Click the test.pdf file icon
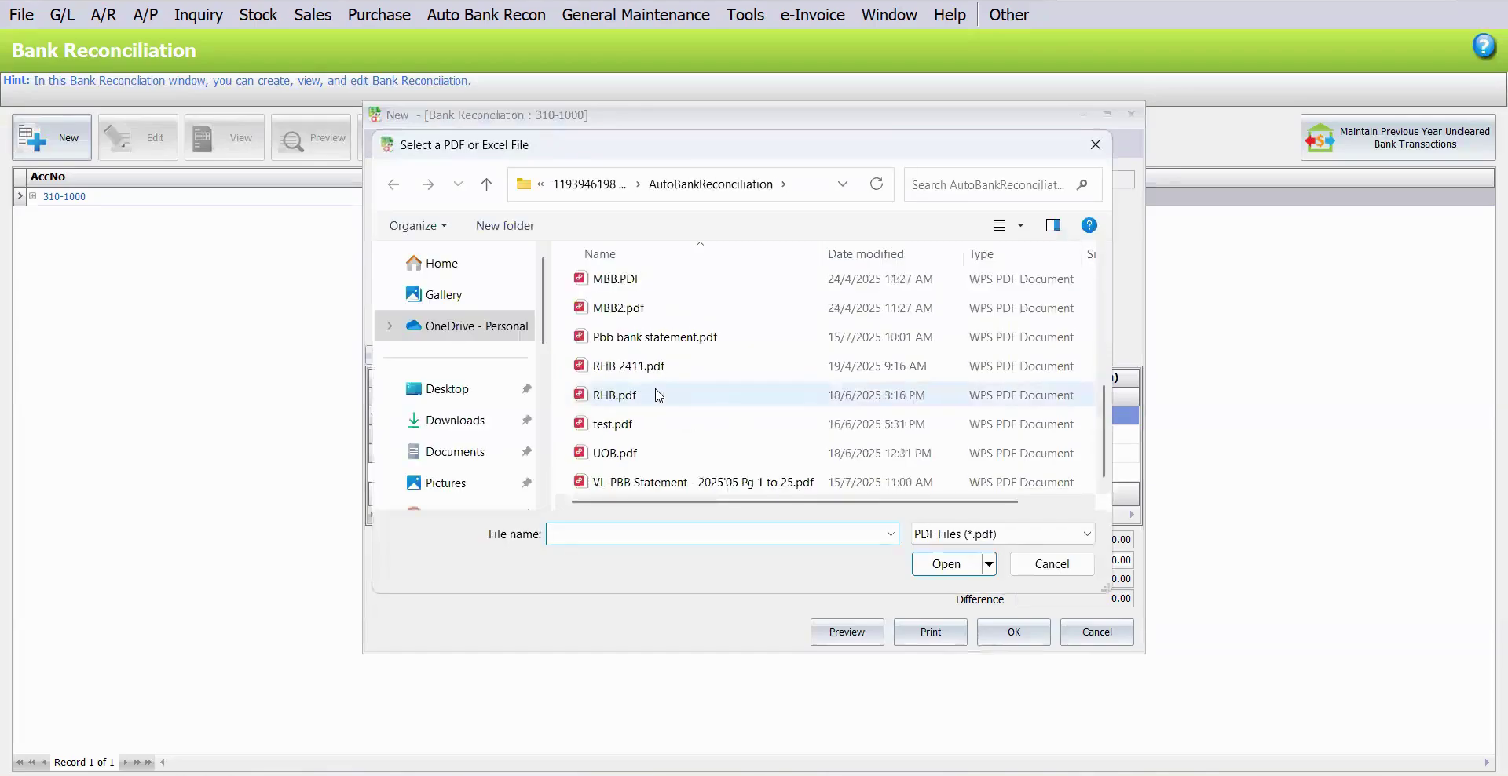Screen dimensions: 1508x776 click(x=580, y=423)
